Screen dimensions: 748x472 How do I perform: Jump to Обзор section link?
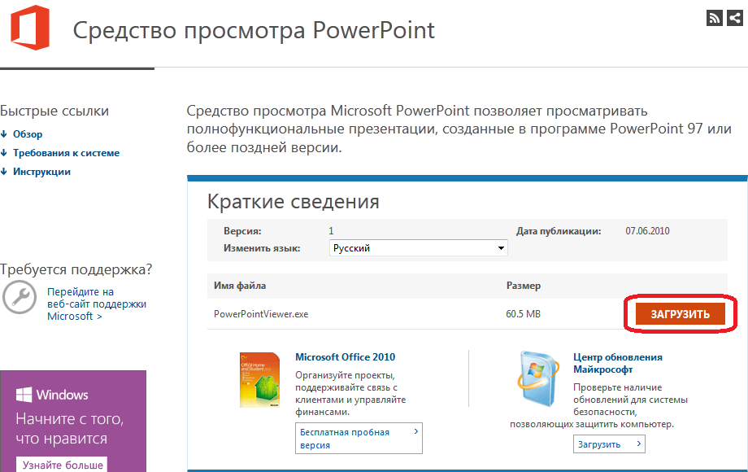pyautogui.click(x=28, y=134)
